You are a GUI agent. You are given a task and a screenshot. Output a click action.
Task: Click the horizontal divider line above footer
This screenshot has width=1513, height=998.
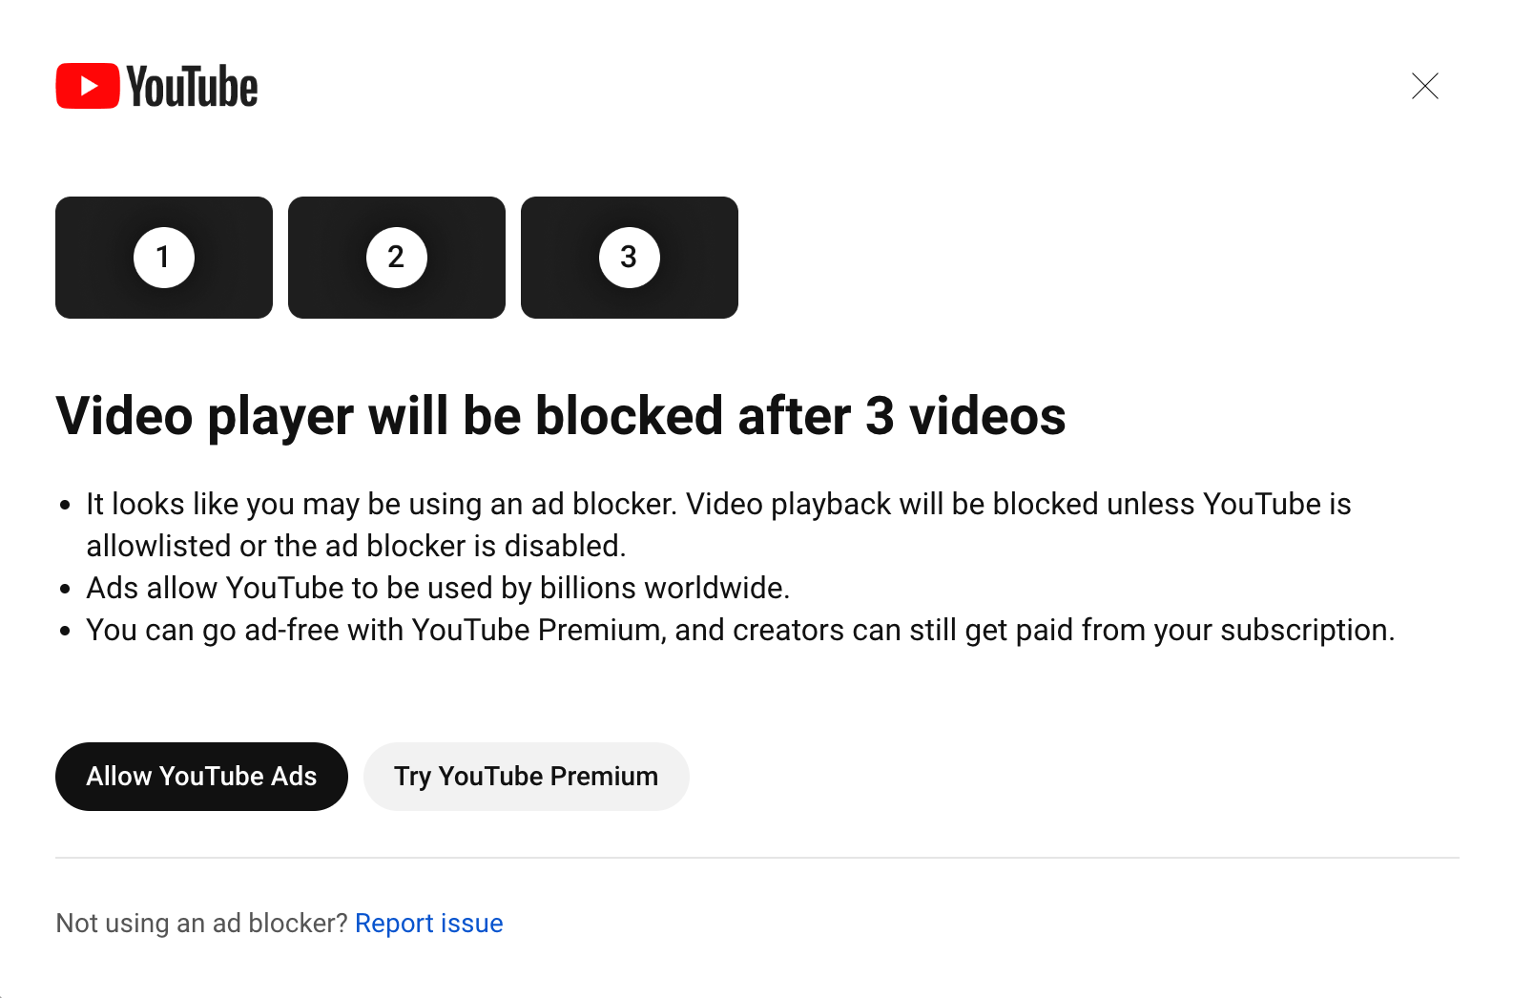tap(757, 858)
